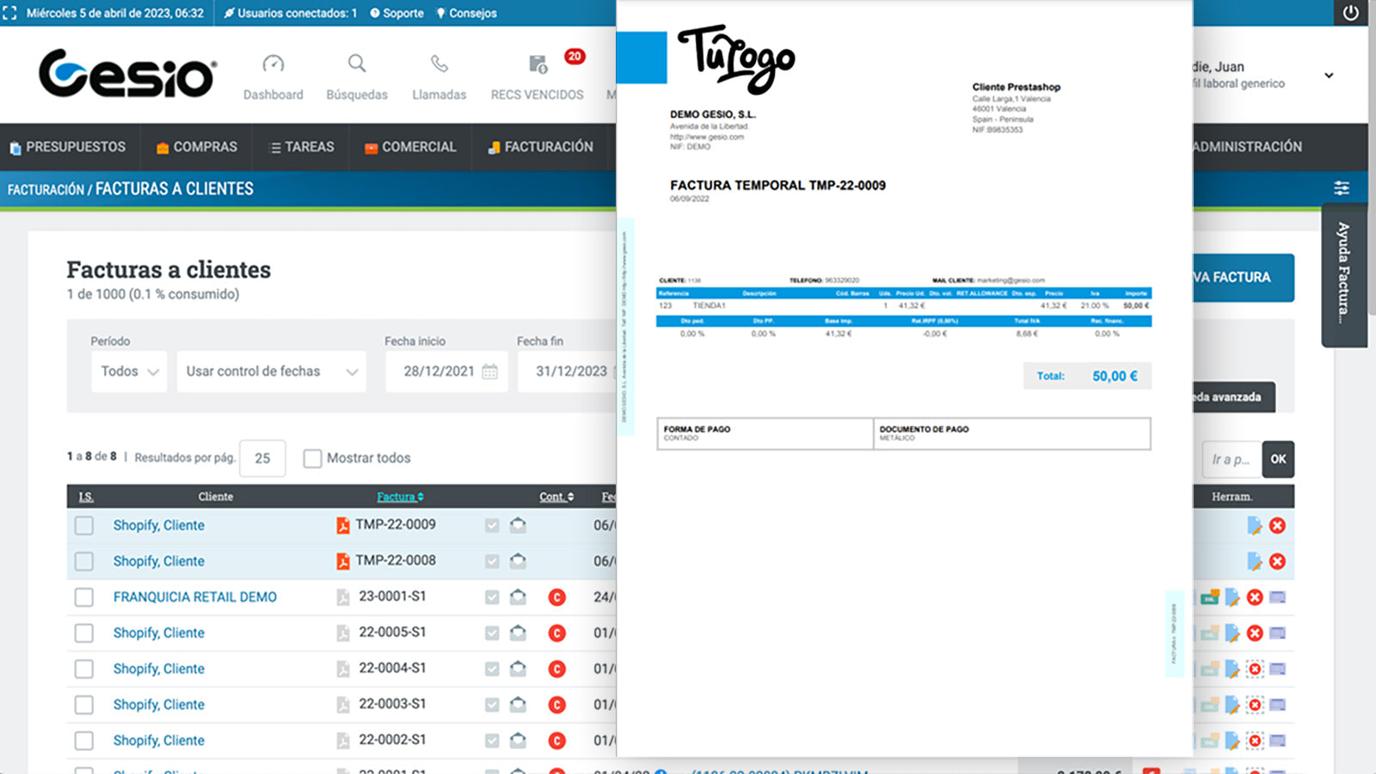
Task: Select row checkbox for invoice 22-0002-S1
Action: point(83,740)
